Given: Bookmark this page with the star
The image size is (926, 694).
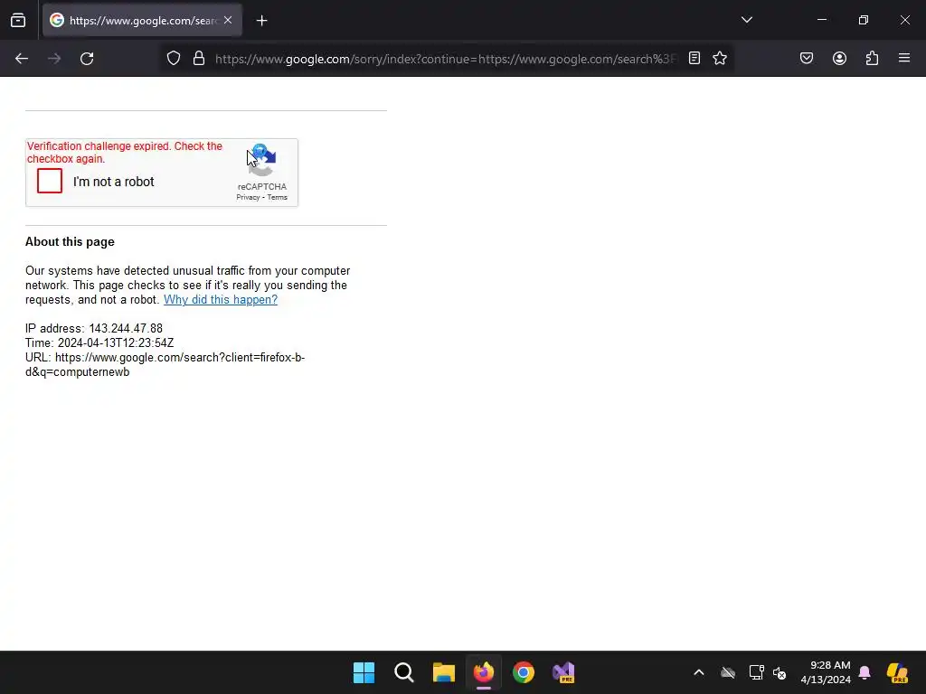Looking at the screenshot, I should [720, 59].
